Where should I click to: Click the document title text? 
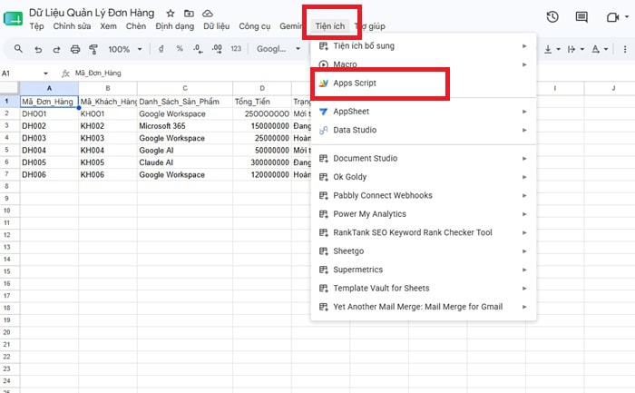[92, 13]
